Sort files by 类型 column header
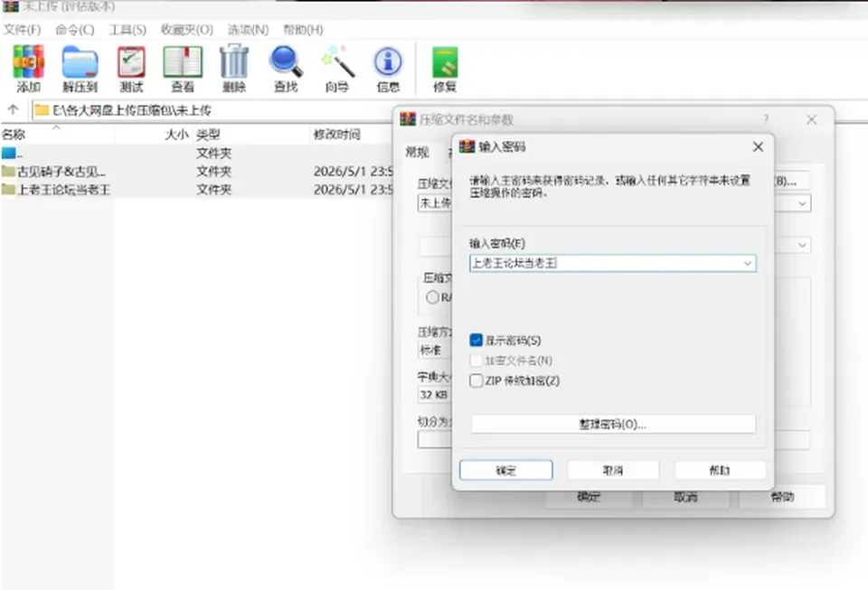 (250, 135)
